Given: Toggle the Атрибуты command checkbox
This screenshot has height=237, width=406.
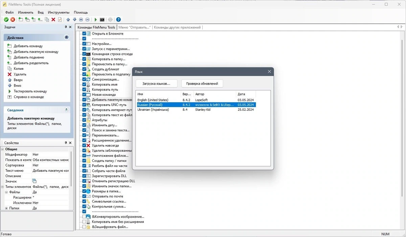Looking at the screenshot, I should click(84, 120).
